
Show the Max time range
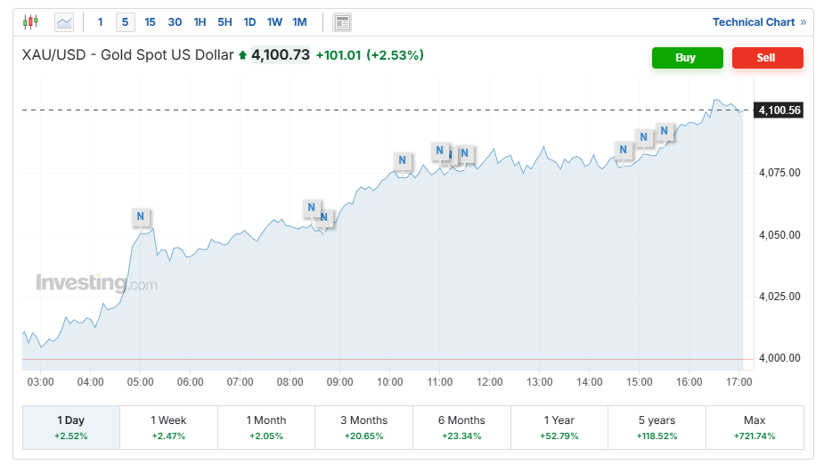(x=754, y=427)
